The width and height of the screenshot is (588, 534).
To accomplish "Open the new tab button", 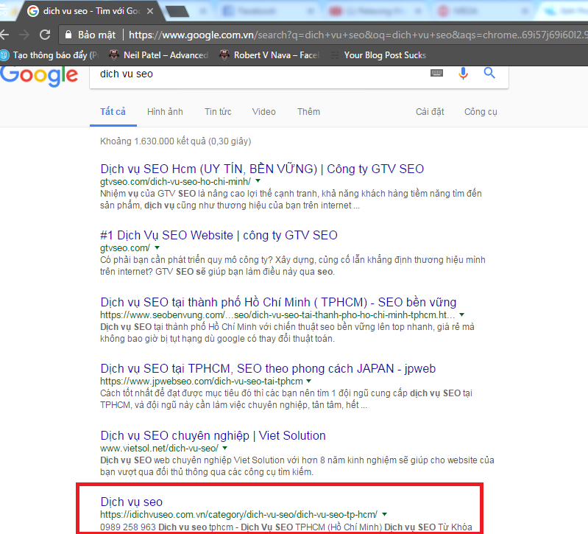I will [x=177, y=12].
